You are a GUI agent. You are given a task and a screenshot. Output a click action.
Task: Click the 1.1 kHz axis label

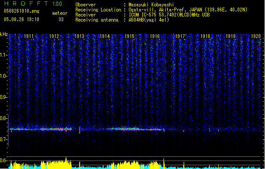(x=3, y=55)
